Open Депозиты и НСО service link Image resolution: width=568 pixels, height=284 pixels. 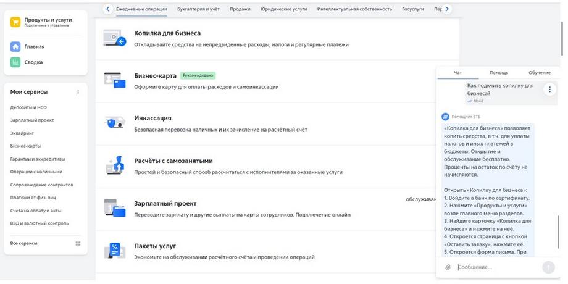point(28,107)
